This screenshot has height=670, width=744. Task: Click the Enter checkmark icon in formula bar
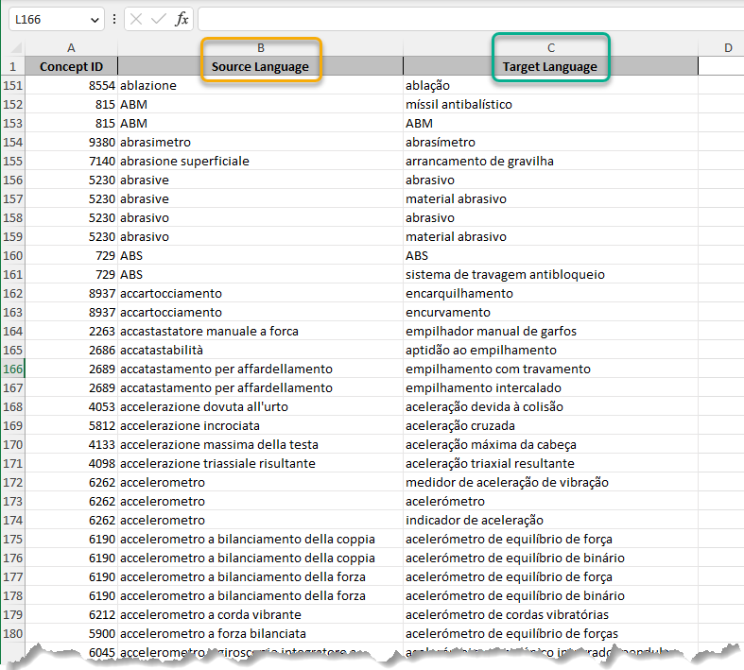(159, 19)
